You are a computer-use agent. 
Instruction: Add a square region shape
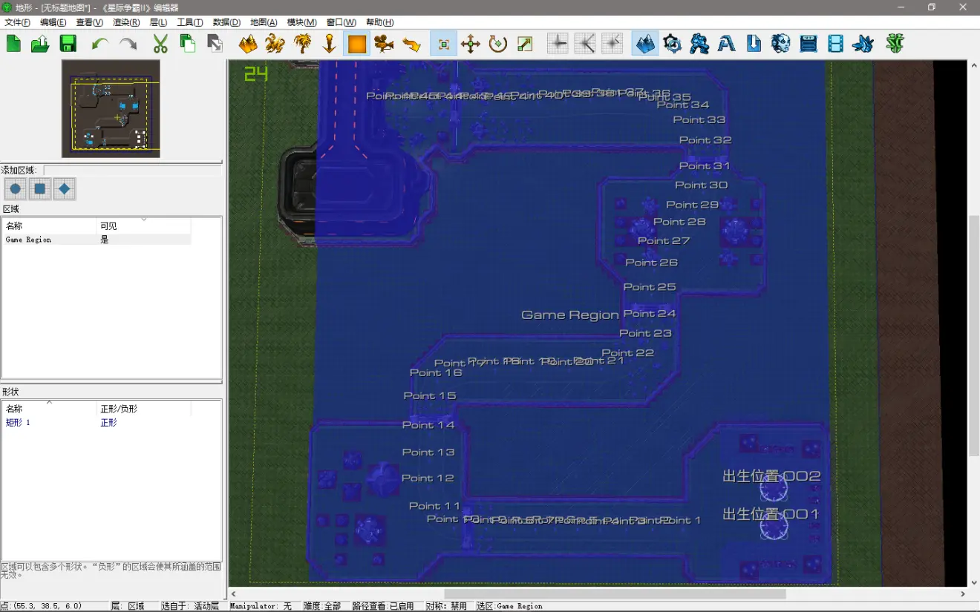[39, 189]
